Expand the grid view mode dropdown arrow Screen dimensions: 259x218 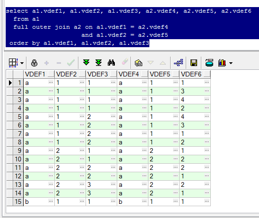coord(22,63)
